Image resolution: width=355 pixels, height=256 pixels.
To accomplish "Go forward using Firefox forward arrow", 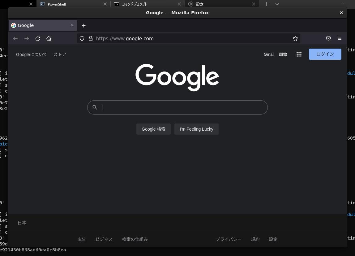I will coord(27,38).
